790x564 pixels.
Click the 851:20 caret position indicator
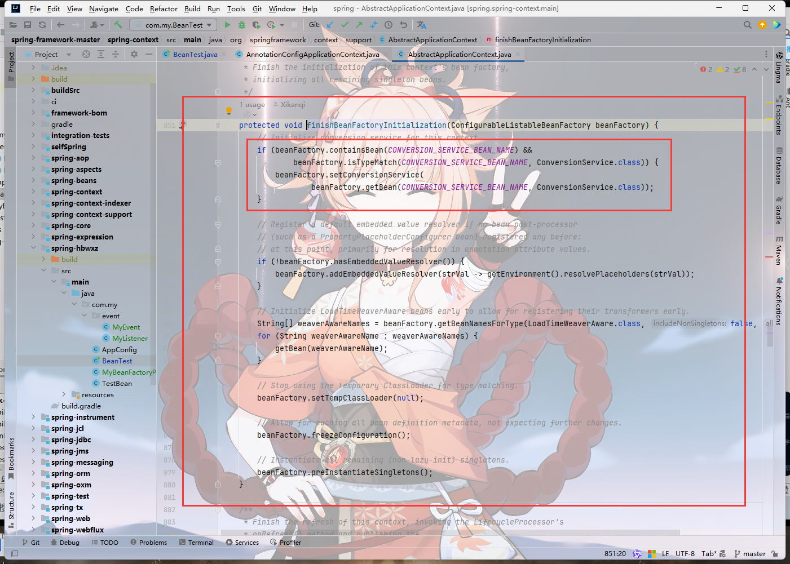(x=615, y=554)
